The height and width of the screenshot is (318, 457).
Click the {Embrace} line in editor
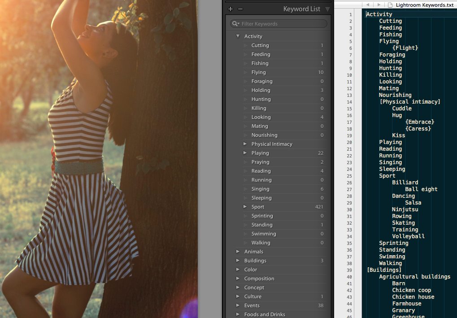click(420, 122)
